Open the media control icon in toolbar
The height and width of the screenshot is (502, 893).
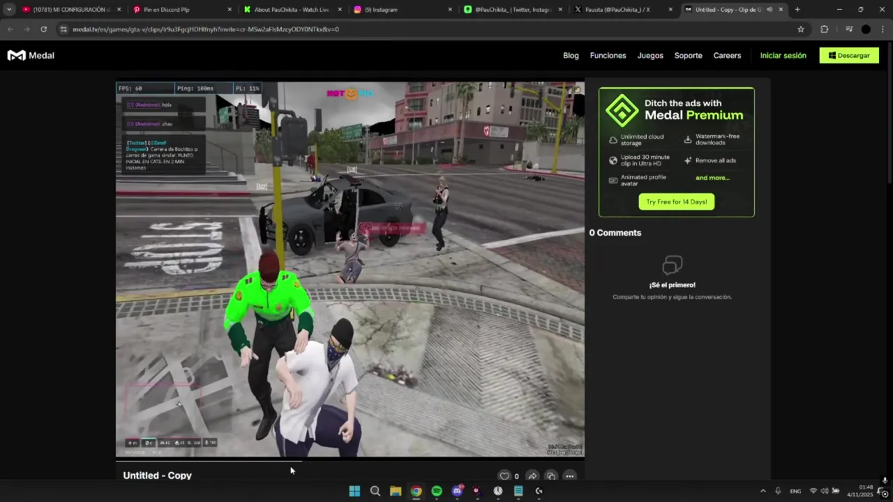[849, 29]
